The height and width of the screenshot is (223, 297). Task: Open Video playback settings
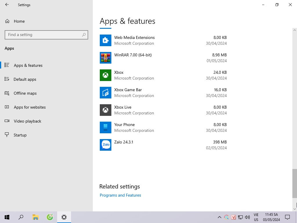pos(27,121)
